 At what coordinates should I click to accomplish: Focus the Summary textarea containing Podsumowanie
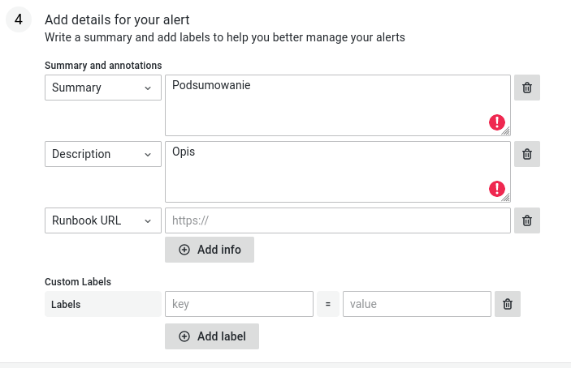338,105
